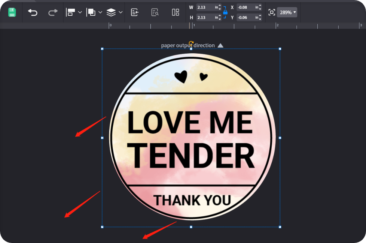The image size is (366, 243).
Task: Click the import document icon
Action: (135, 12)
